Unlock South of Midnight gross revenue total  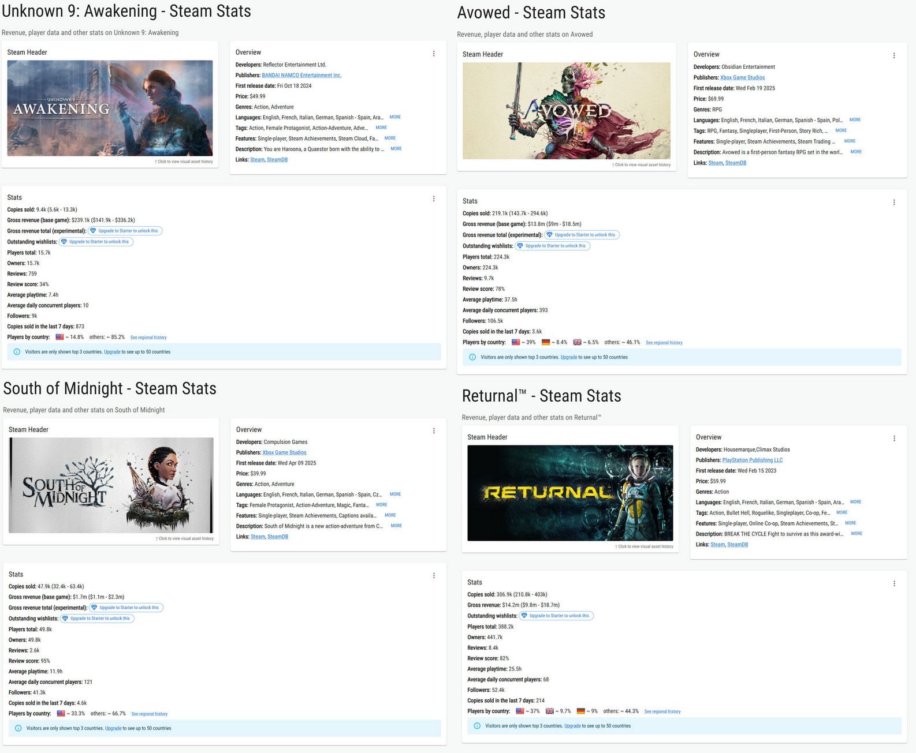click(126, 608)
